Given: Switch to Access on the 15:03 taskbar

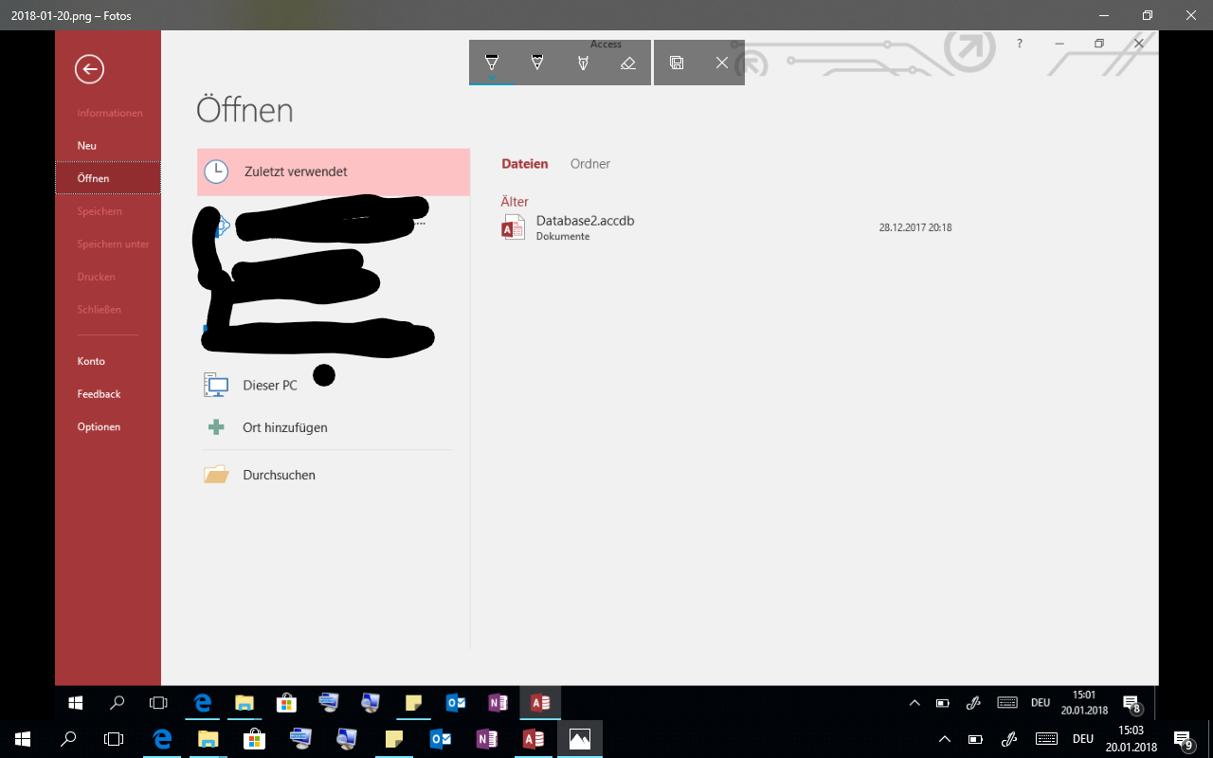Looking at the screenshot, I should click(534, 739).
